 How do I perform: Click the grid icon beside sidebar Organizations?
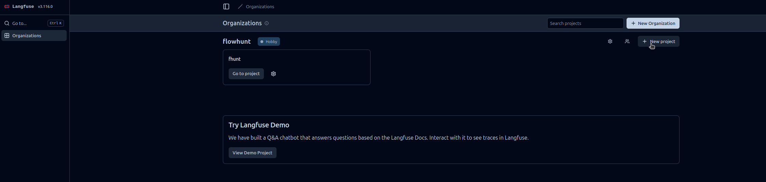[x=7, y=36]
